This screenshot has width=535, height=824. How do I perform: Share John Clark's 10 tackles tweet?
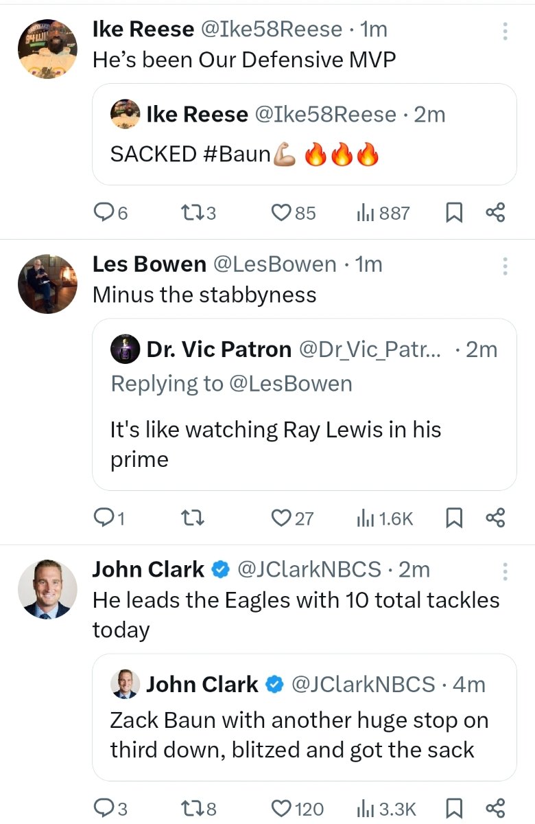[495, 808]
